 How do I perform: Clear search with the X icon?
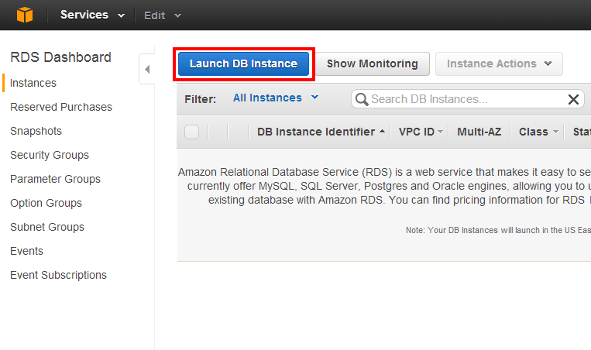pyautogui.click(x=574, y=99)
